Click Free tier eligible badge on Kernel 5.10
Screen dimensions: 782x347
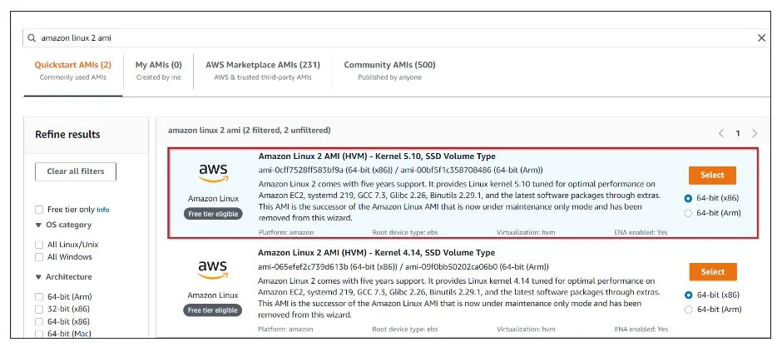click(x=213, y=214)
